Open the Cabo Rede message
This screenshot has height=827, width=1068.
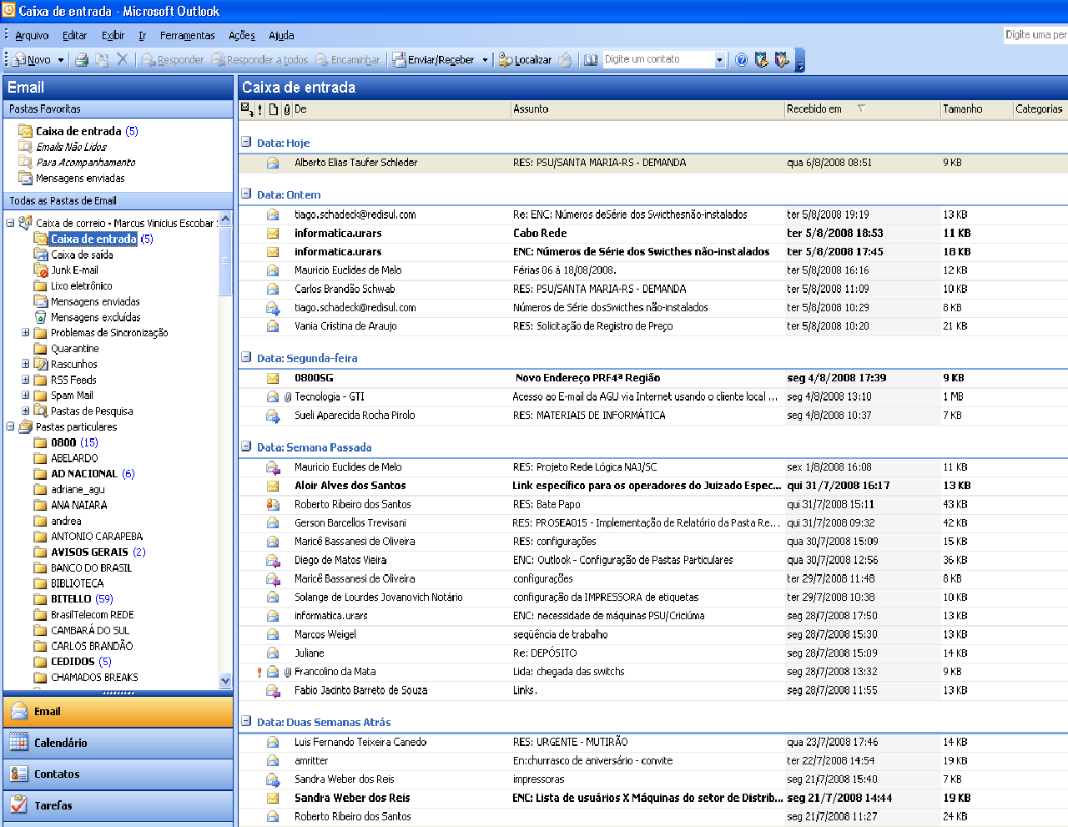(x=652, y=233)
